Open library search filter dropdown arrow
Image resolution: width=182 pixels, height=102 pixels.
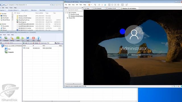click(x=82, y=10)
